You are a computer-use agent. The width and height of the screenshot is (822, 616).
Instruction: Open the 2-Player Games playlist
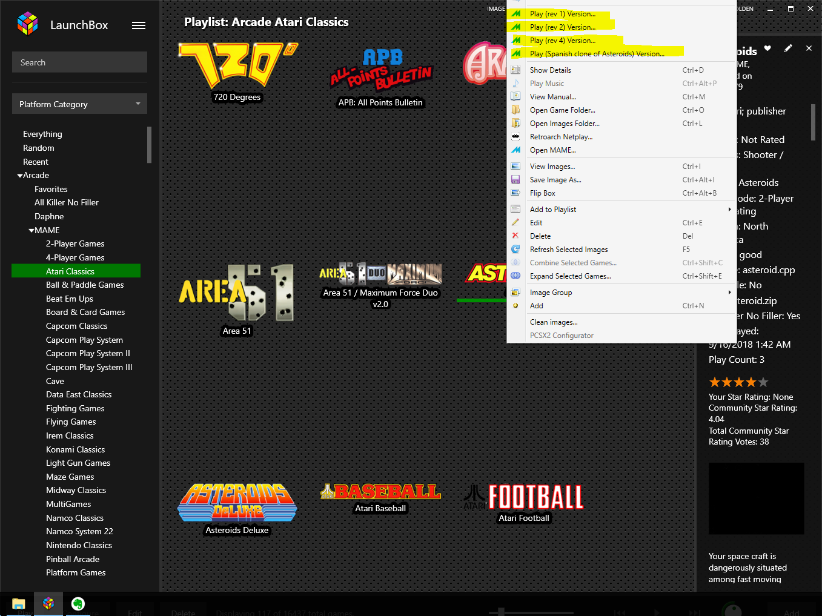[75, 243]
